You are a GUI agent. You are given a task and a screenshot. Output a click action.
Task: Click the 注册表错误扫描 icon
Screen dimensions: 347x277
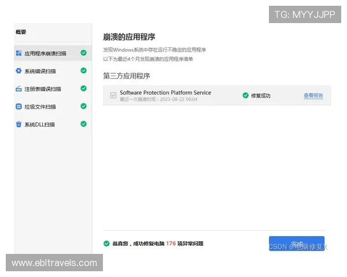19,89
